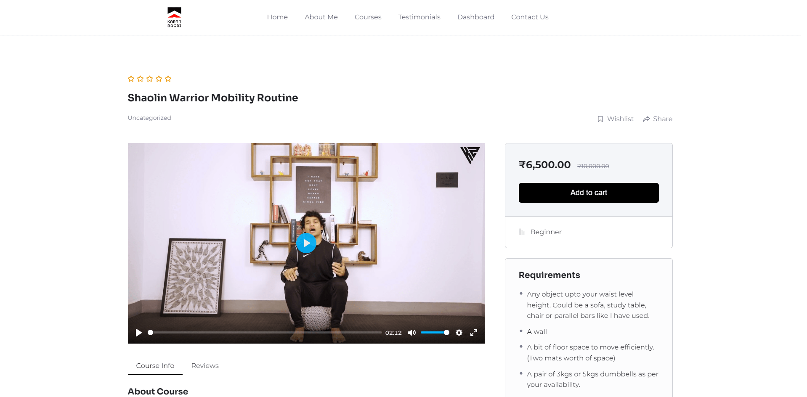The image size is (807, 397).
Task: Click the fifth rating star
Action: click(168, 79)
